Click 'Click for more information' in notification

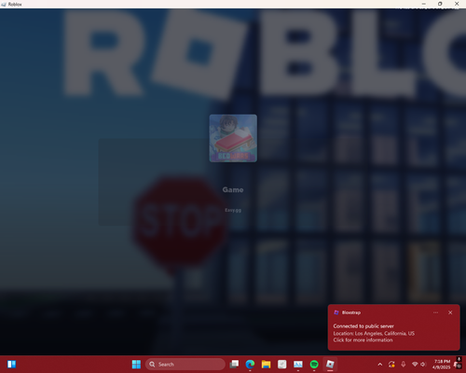[363, 340]
